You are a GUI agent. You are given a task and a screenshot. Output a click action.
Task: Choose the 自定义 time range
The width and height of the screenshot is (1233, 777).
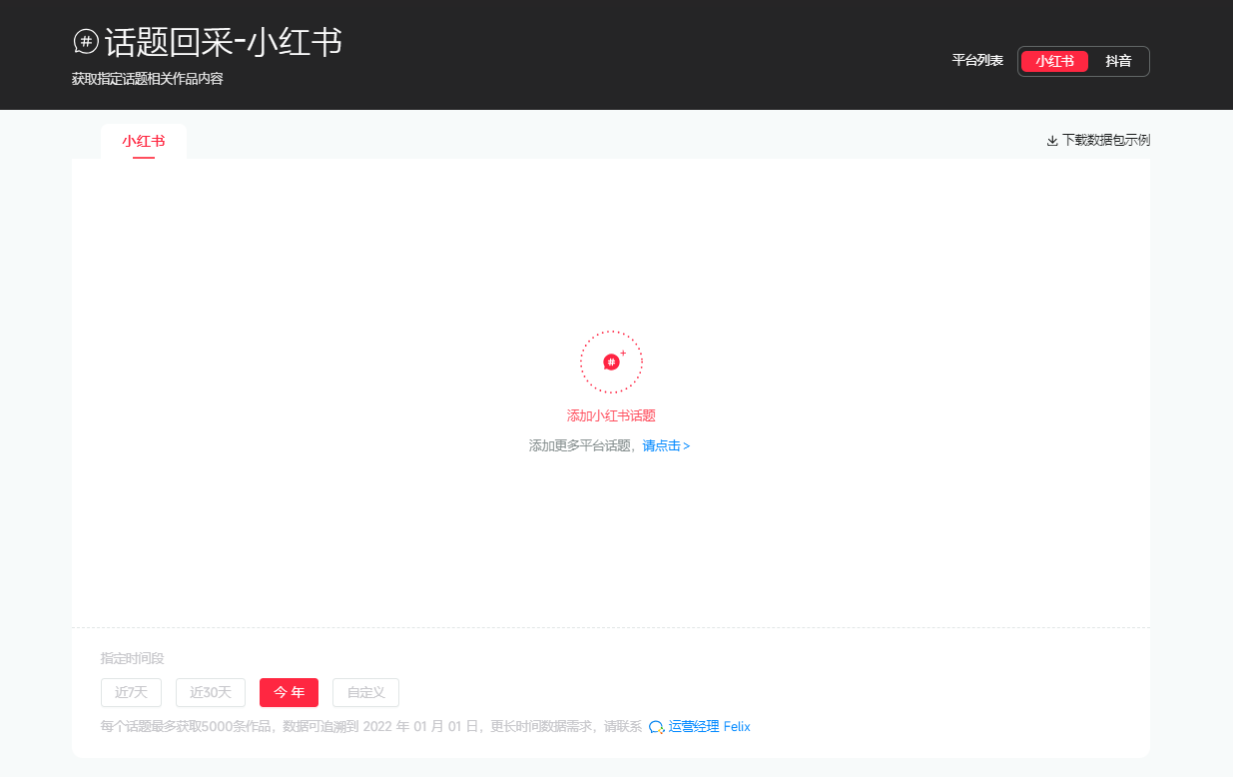click(x=365, y=692)
